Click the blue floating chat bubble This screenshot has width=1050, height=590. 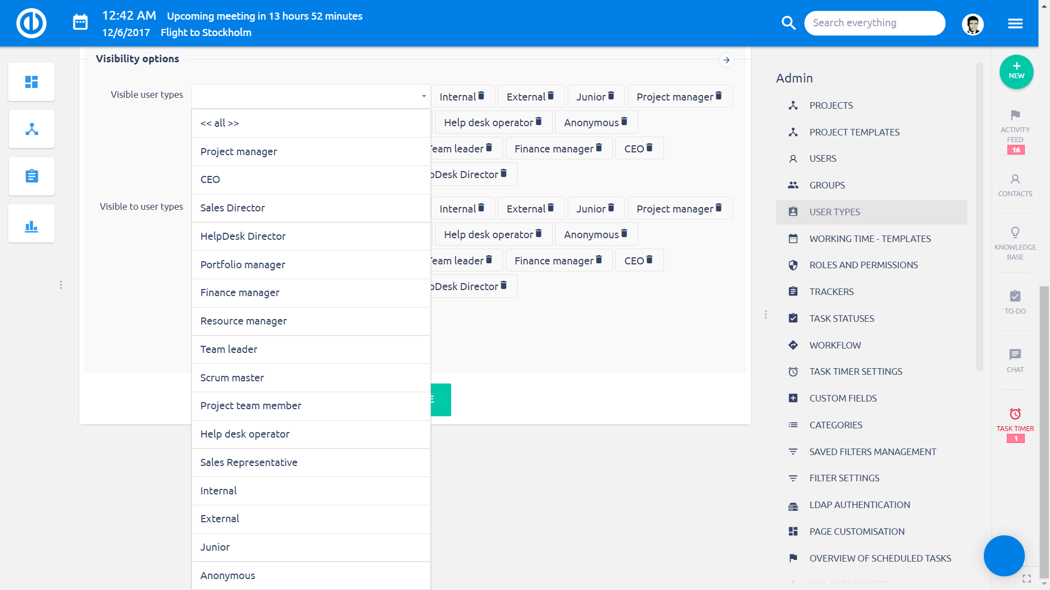click(1004, 556)
